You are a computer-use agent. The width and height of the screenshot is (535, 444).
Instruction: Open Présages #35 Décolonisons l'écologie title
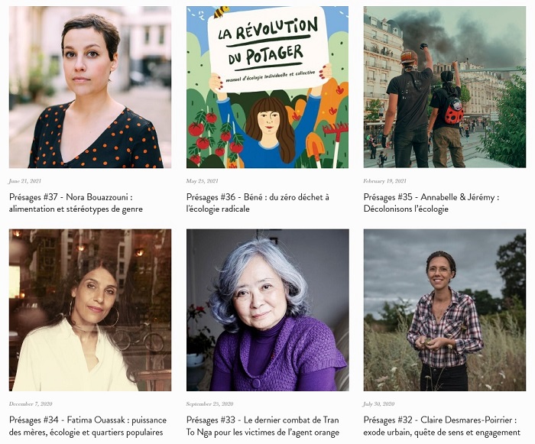pyautogui.click(x=431, y=203)
